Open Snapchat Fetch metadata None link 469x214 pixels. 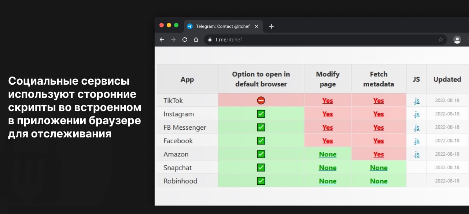coord(378,167)
